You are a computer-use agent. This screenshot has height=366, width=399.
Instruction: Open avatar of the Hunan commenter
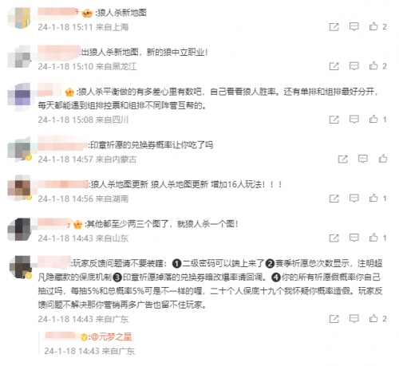tap(19, 187)
